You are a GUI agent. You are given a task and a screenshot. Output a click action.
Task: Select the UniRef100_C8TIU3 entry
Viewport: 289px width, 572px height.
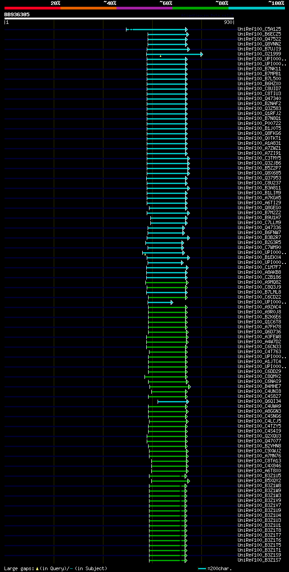[259, 93]
